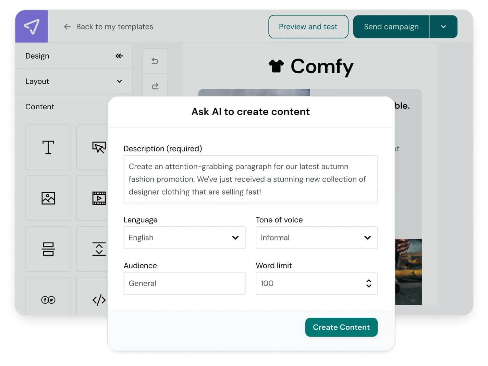488x366 pixels.
Task: Click the redo arrow icon
Action: (155, 86)
